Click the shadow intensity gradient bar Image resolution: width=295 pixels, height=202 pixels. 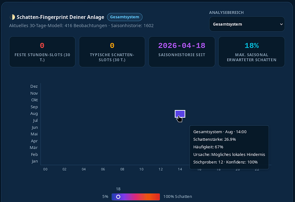(136, 197)
